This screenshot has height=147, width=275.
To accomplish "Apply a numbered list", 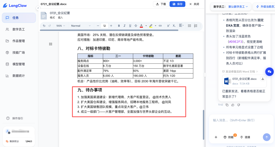I will point(196,26).
